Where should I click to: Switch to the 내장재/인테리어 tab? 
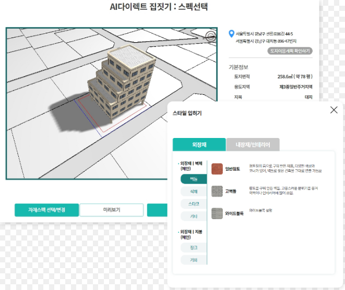coord(253,144)
